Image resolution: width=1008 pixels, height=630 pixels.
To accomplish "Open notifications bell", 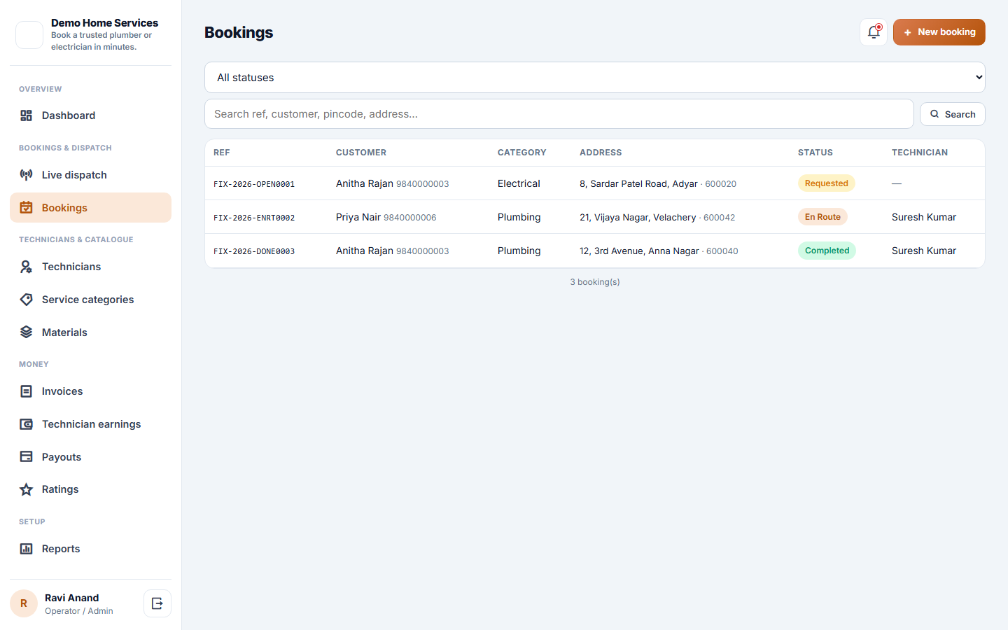I will (x=874, y=32).
